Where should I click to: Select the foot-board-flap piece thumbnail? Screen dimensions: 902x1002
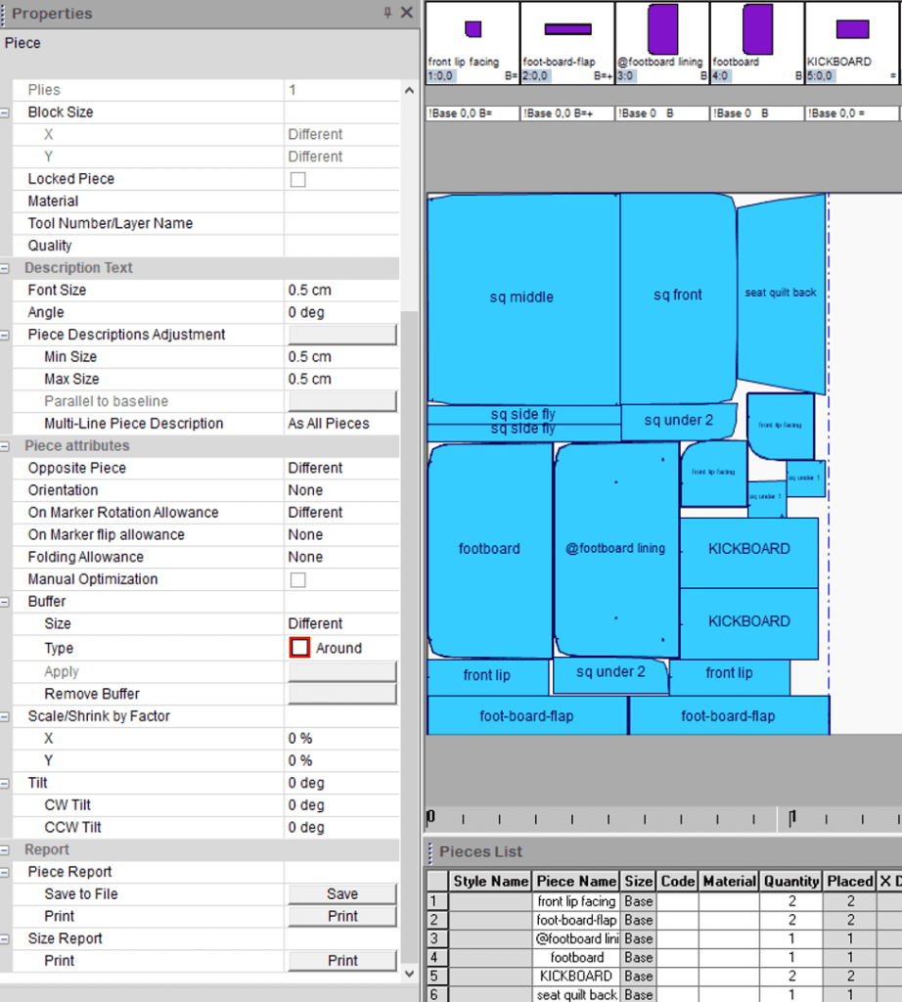[x=567, y=43]
